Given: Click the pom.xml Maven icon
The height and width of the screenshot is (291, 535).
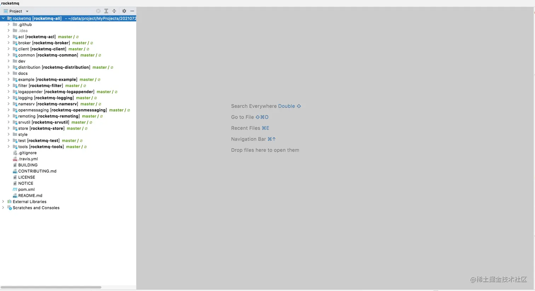Looking at the screenshot, I should coord(15,189).
